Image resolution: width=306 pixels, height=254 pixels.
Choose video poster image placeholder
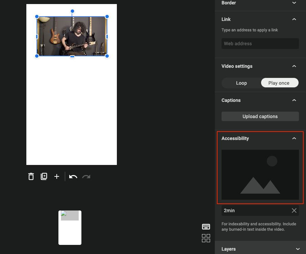260,175
